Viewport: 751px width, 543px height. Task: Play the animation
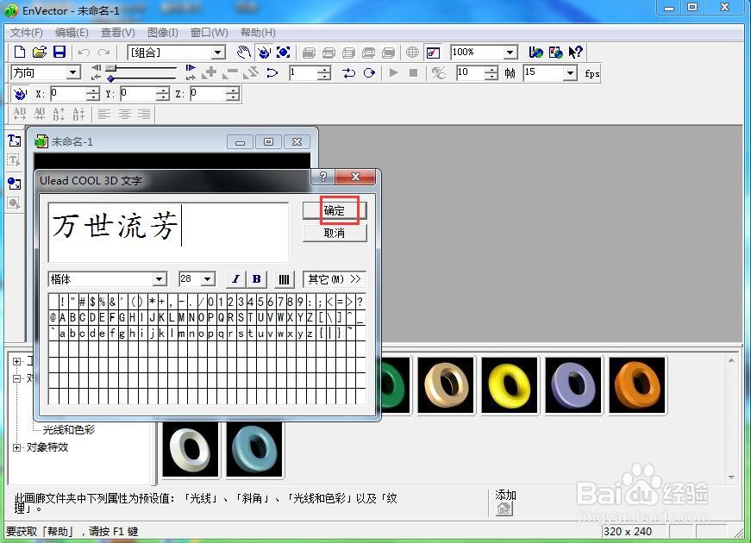tap(394, 72)
